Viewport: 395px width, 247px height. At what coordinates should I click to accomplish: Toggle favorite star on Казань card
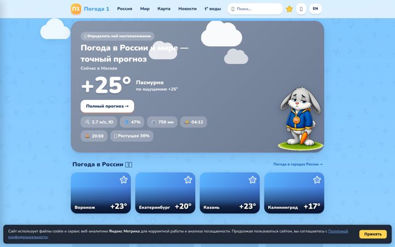tap(252, 179)
